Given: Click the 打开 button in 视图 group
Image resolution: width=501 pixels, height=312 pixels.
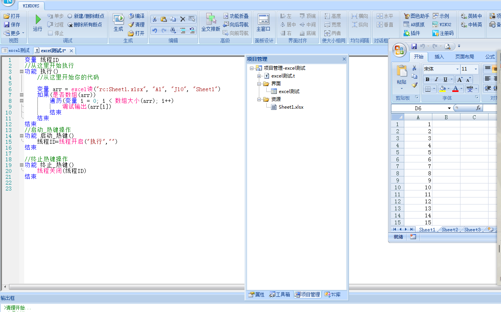Looking at the screenshot, I should pyautogui.click(x=12, y=16).
